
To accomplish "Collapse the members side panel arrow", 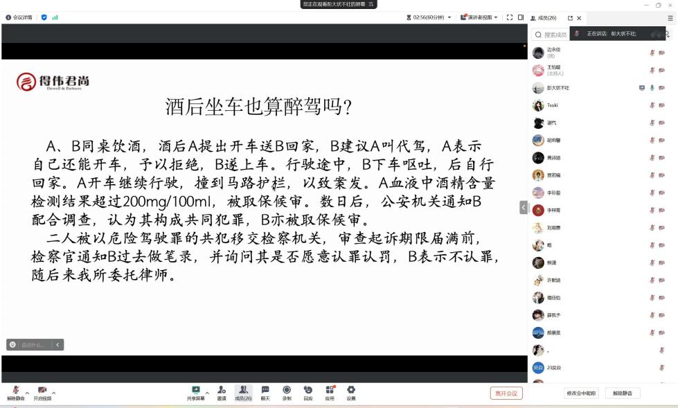I will point(524,207).
